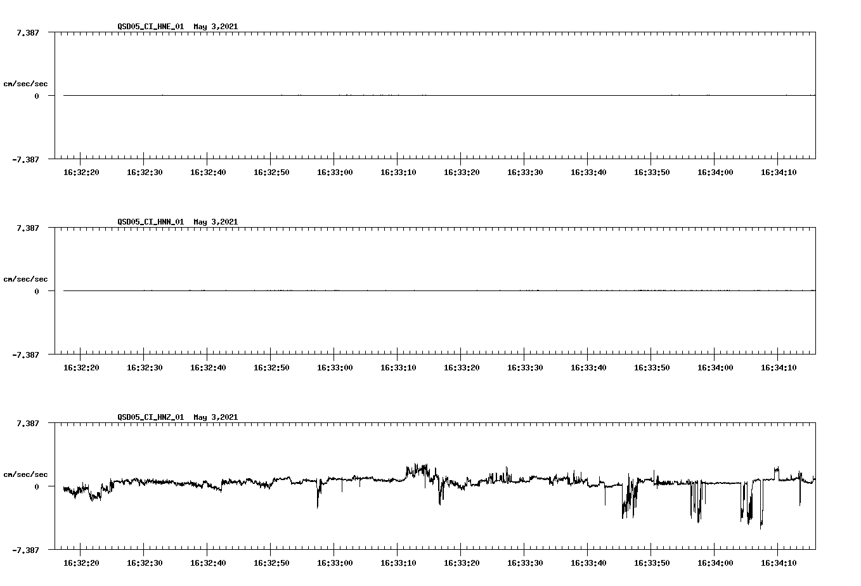Select the 16:33:10 timestamp on the HNN axis
The image size is (861, 586).
[x=398, y=366]
